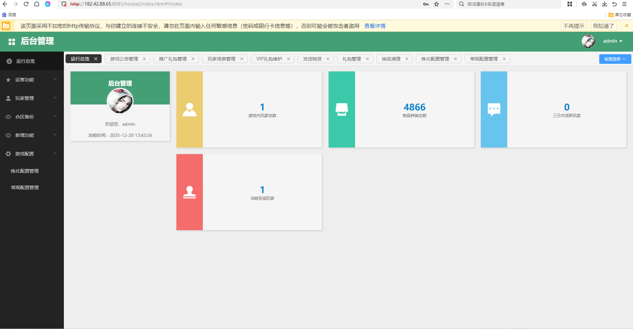Collapse the 游戏配置 sidebar menu
The image size is (633, 329).
(x=32, y=154)
